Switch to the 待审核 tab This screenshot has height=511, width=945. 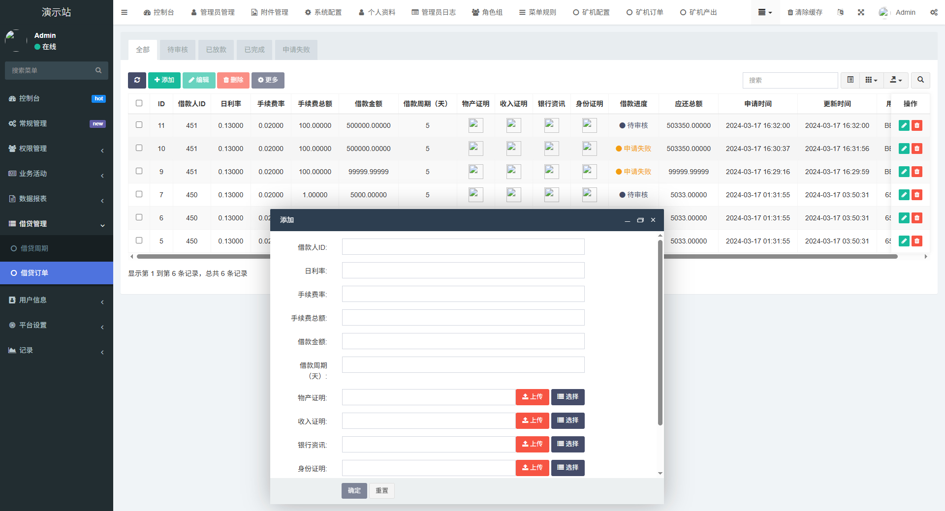[x=177, y=49]
